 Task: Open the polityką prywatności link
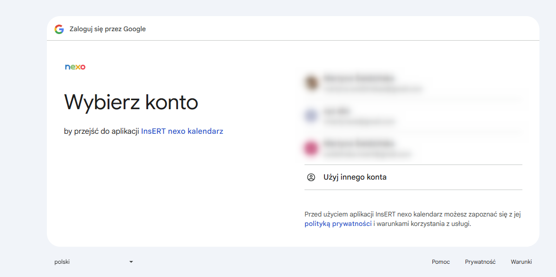(x=338, y=224)
